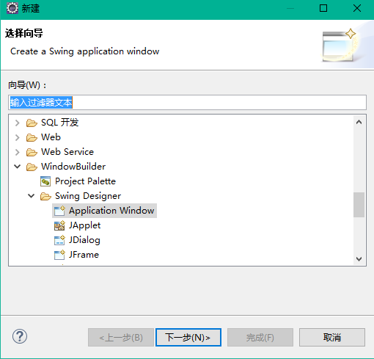Maximize the 新建 dialog window
The width and height of the screenshot is (374, 359).
323,8
